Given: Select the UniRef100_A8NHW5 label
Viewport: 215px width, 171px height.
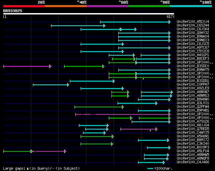Looking at the screenshot, I should [193, 155].
